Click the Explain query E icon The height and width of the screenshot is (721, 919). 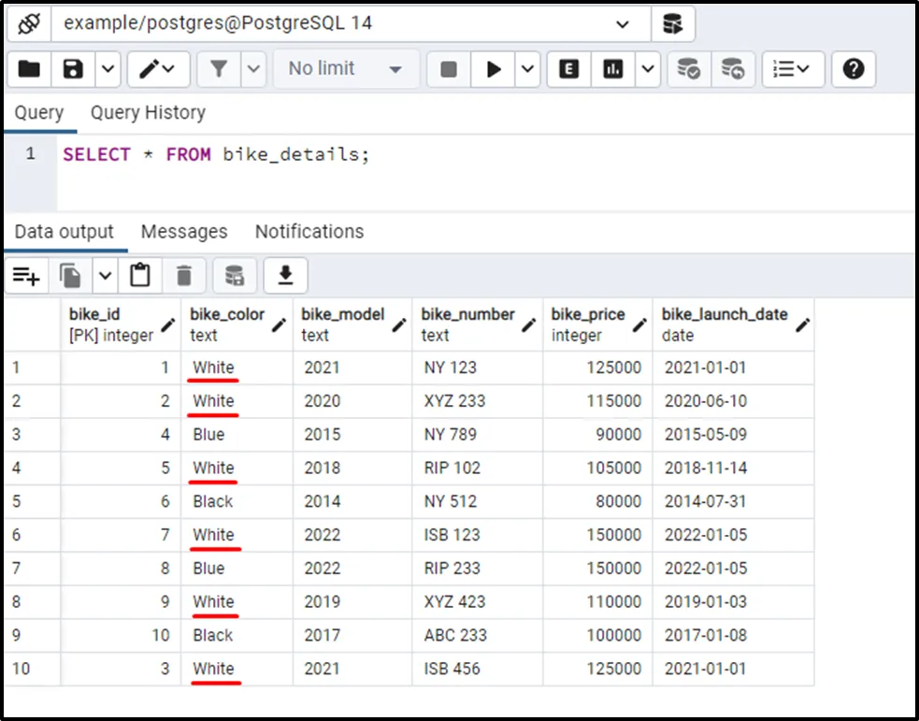[568, 69]
